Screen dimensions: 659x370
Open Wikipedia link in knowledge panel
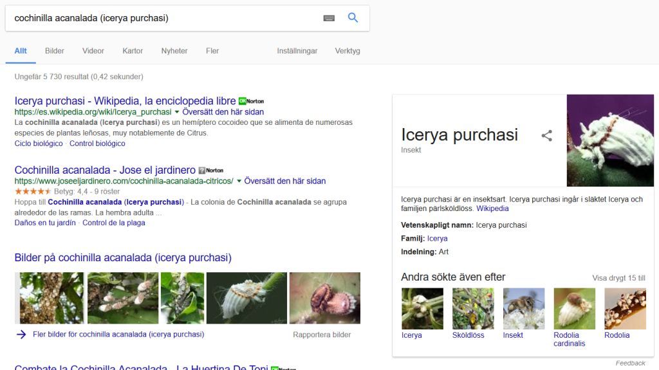pyautogui.click(x=492, y=208)
